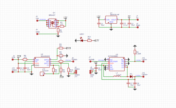Click the LED1 diode symbol

tap(81, 40)
